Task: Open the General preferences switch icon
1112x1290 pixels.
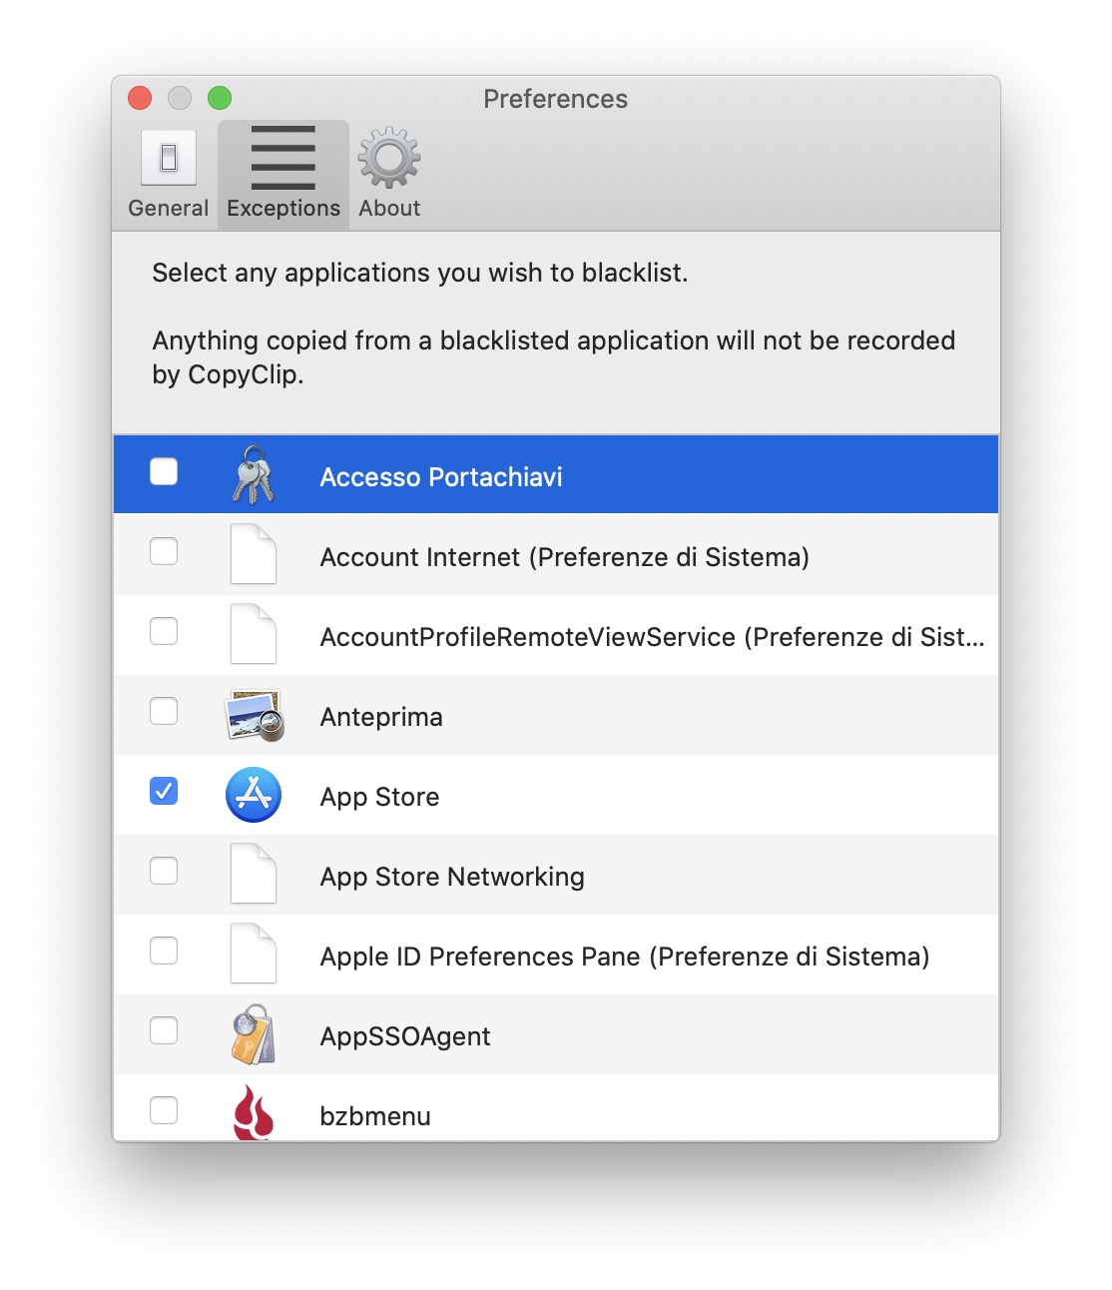Action: click(x=168, y=157)
